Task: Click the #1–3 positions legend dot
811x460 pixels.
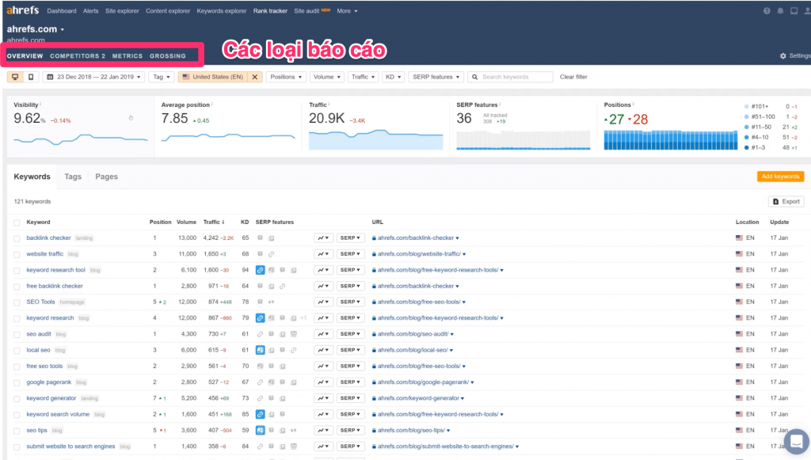Action: point(746,148)
